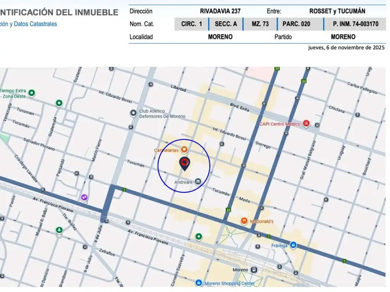Click the CAPI Centro Médico hospital icon
The image size is (390, 292).
306,124
